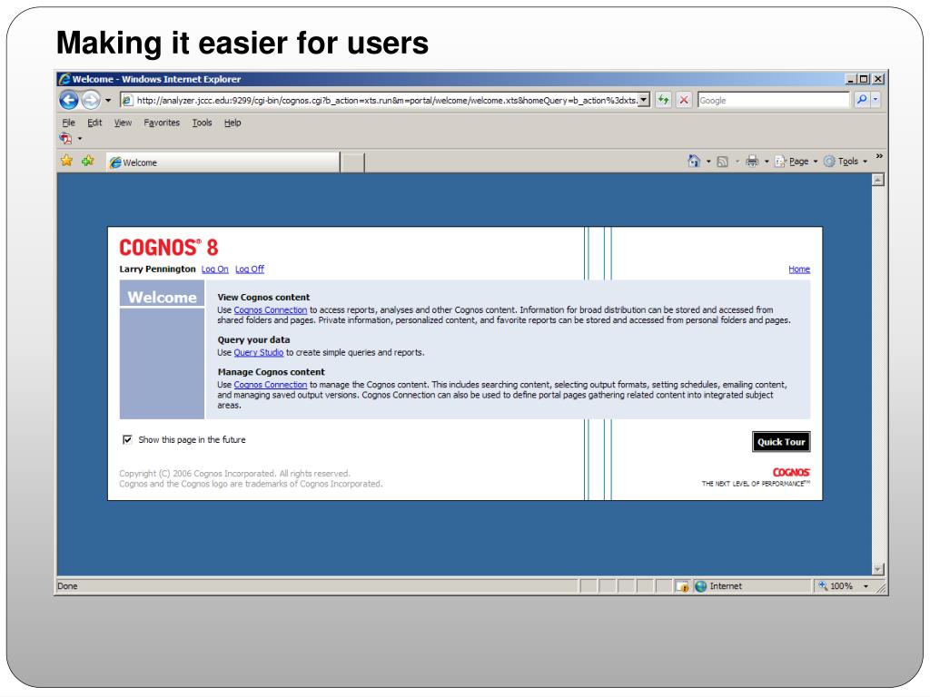This screenshot has height=697, width=930.
Task: Click Cognos Connection link under View Cognos content
Action: (271, 310)
